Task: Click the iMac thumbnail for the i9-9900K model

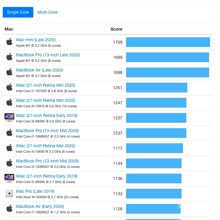Action: tap(9, 118)
